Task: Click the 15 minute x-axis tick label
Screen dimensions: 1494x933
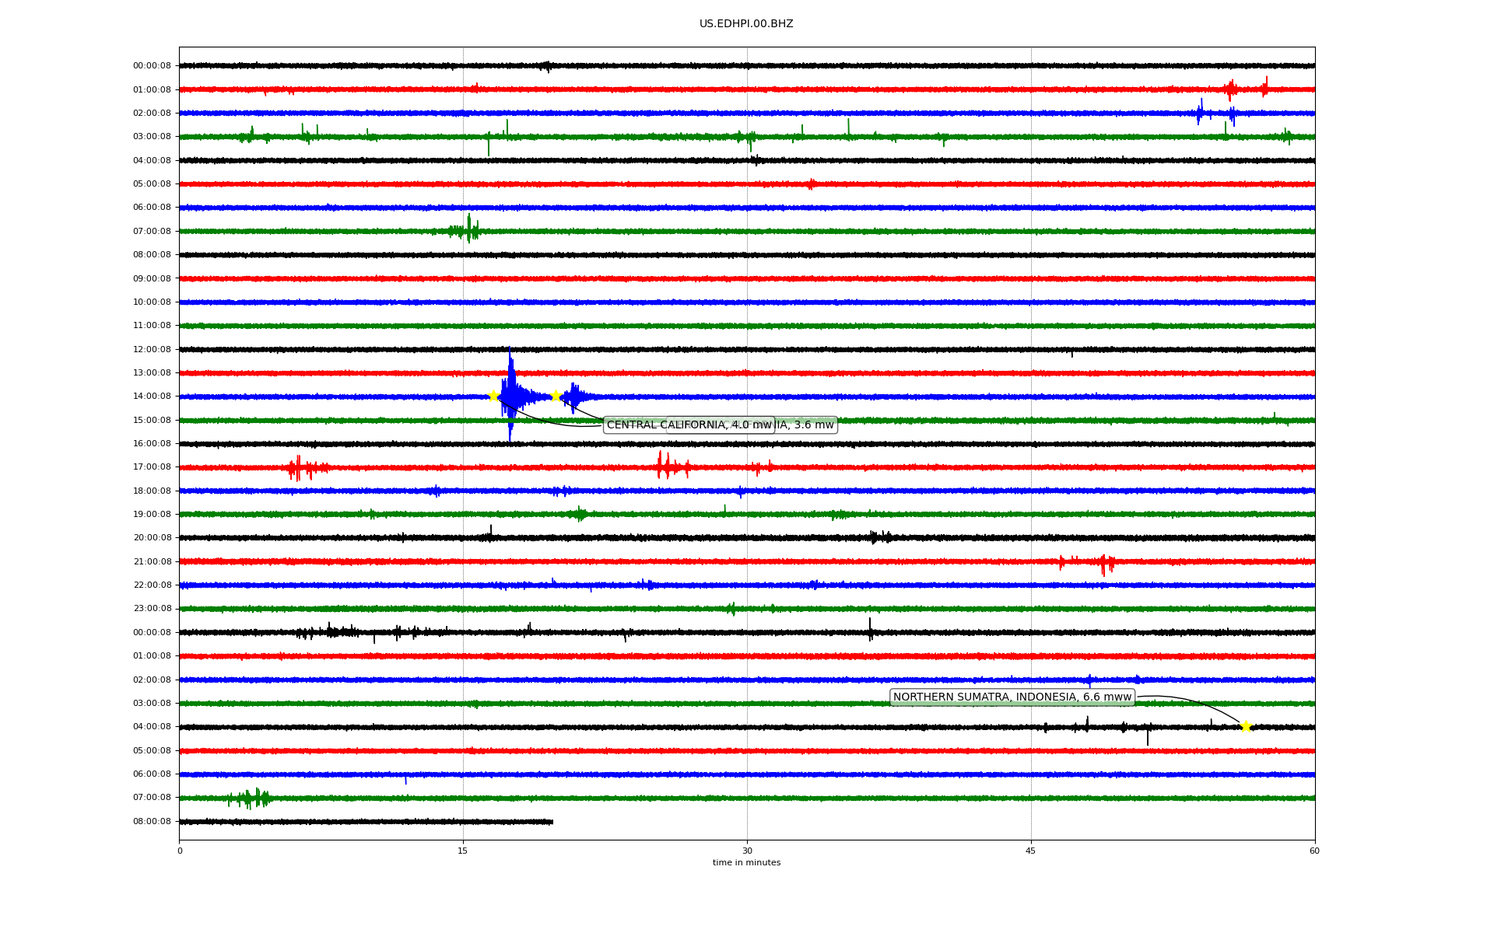Action: [463, 851]
